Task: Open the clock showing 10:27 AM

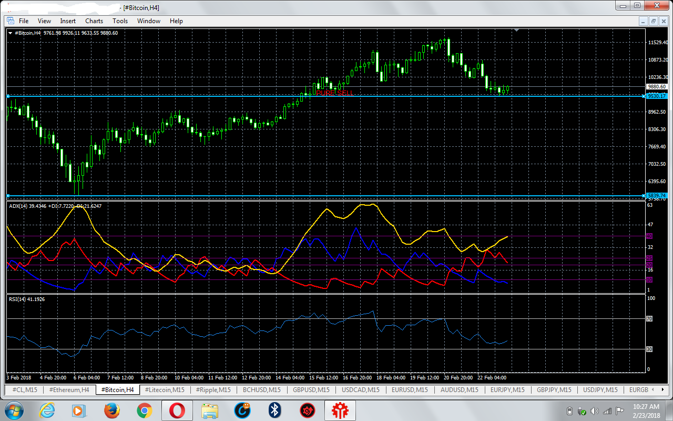Action: [646, 411]
